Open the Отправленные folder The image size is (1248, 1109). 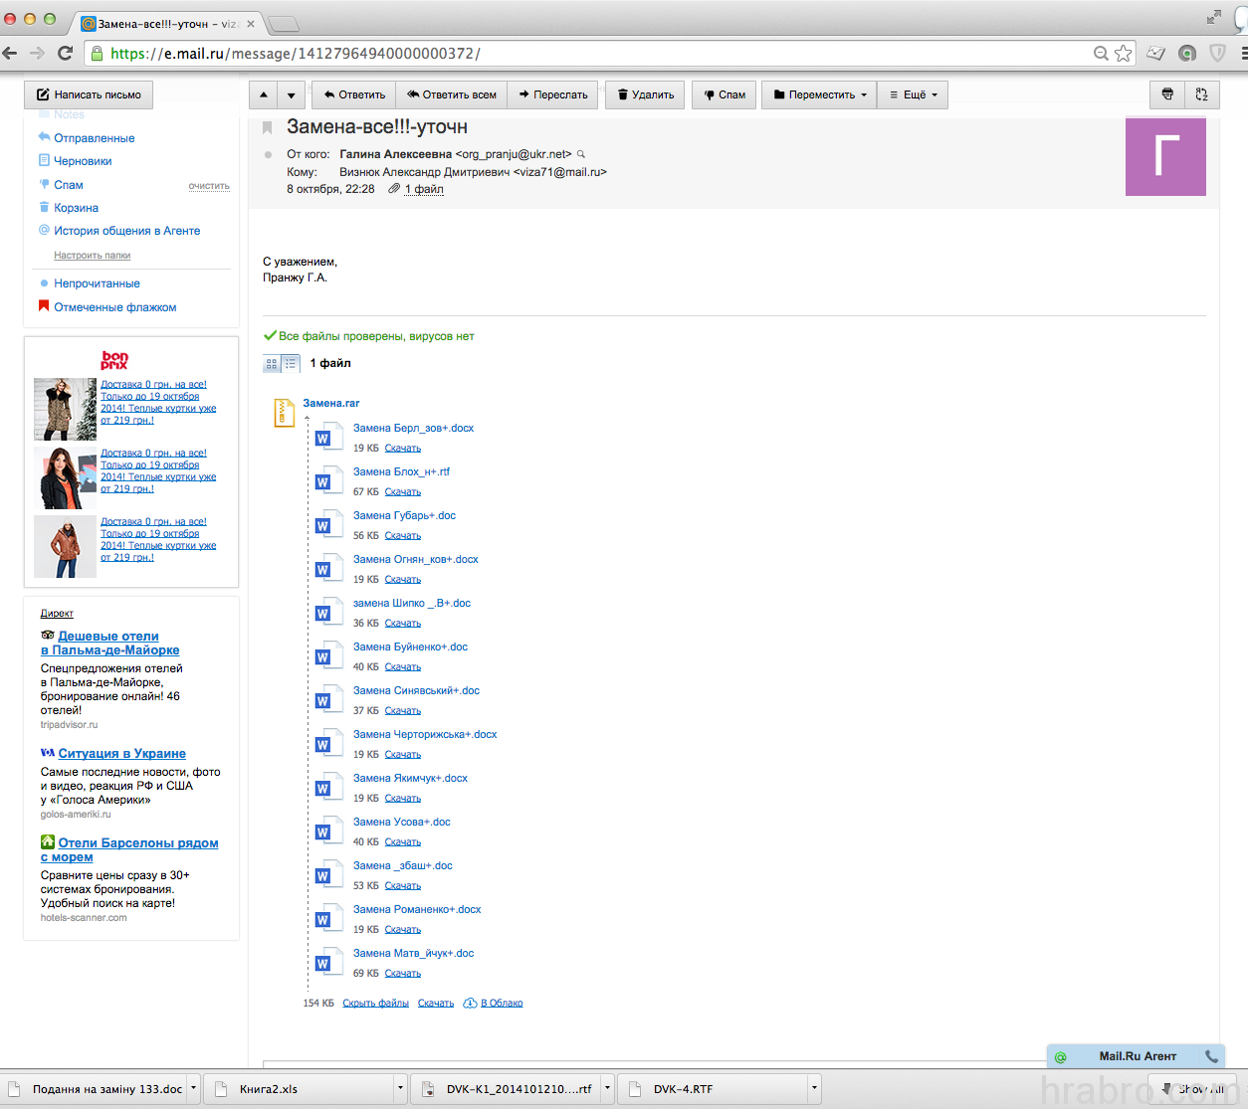click(x=94, y=138)
